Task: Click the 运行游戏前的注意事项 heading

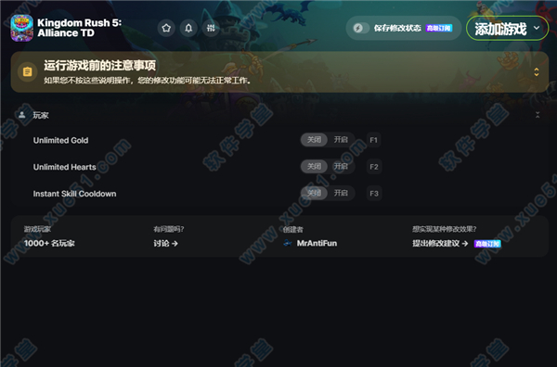Action: [100, 65]
